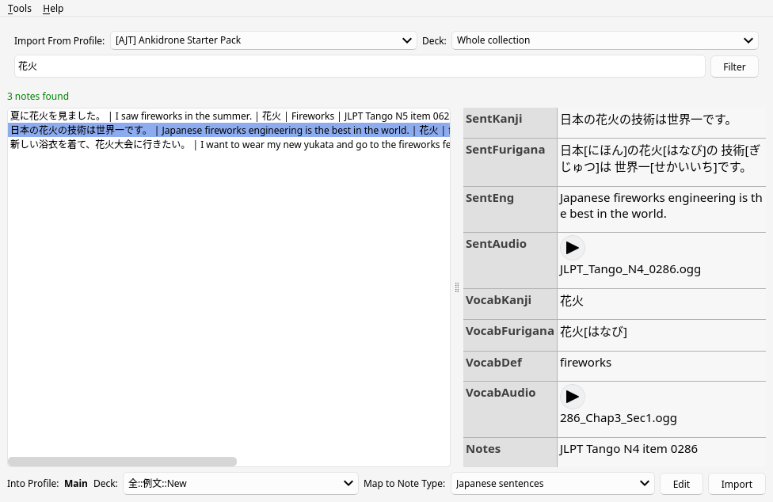Click the Edit button

(x=681, y=484)
